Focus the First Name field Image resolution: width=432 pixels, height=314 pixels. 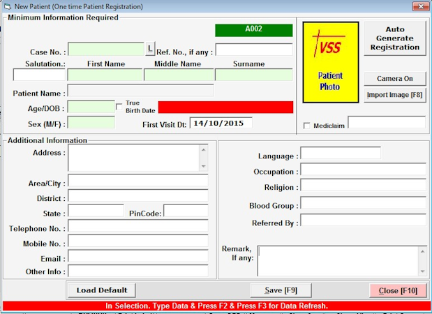tap(105, 75)
